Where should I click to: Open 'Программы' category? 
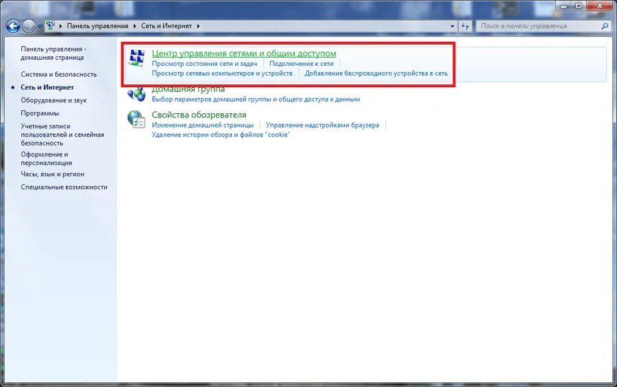pyautogui.click(x=40, y=113)
